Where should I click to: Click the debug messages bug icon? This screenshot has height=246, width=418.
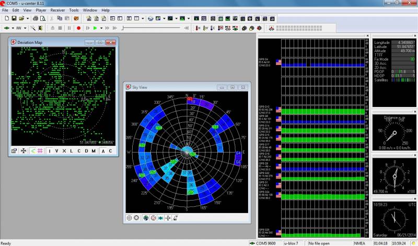pyautogui.click(x=40, y=28)
